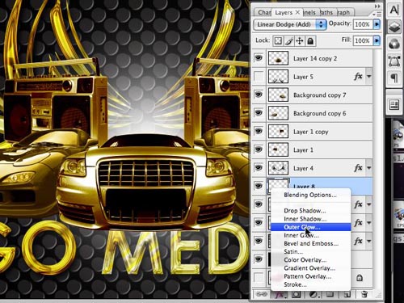The width and height of the screenshot is (404, 303).
Task: Choose Stroke from the fx menu
Action: pyautogui.click(x=310, y=284)
